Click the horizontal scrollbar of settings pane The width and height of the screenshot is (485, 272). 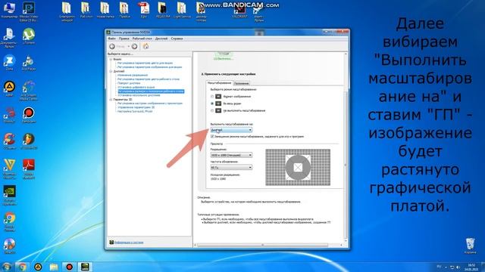click(x=262, y=245)
